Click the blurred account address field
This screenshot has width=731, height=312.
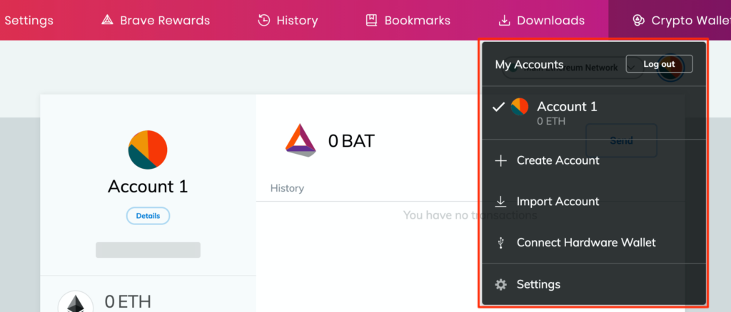tap(148, 250)
